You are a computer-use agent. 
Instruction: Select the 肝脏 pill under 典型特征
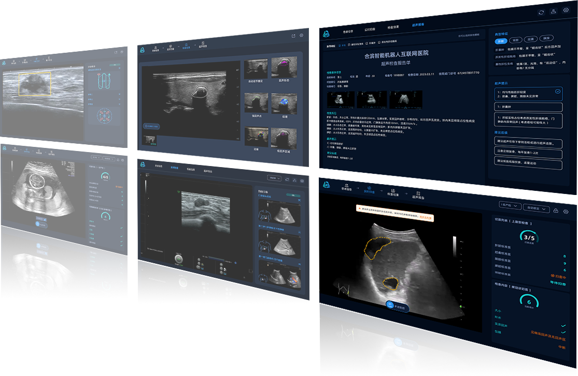click(x=500, y=40)
